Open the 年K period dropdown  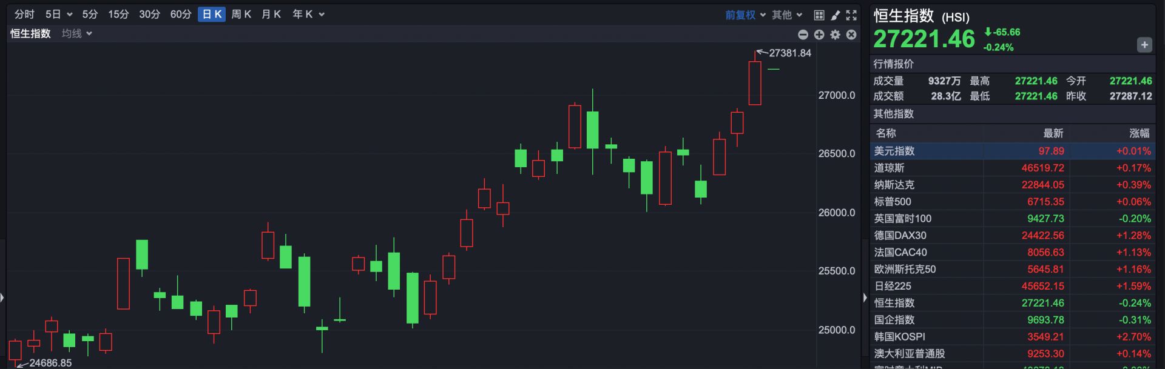tap(308, 15)
